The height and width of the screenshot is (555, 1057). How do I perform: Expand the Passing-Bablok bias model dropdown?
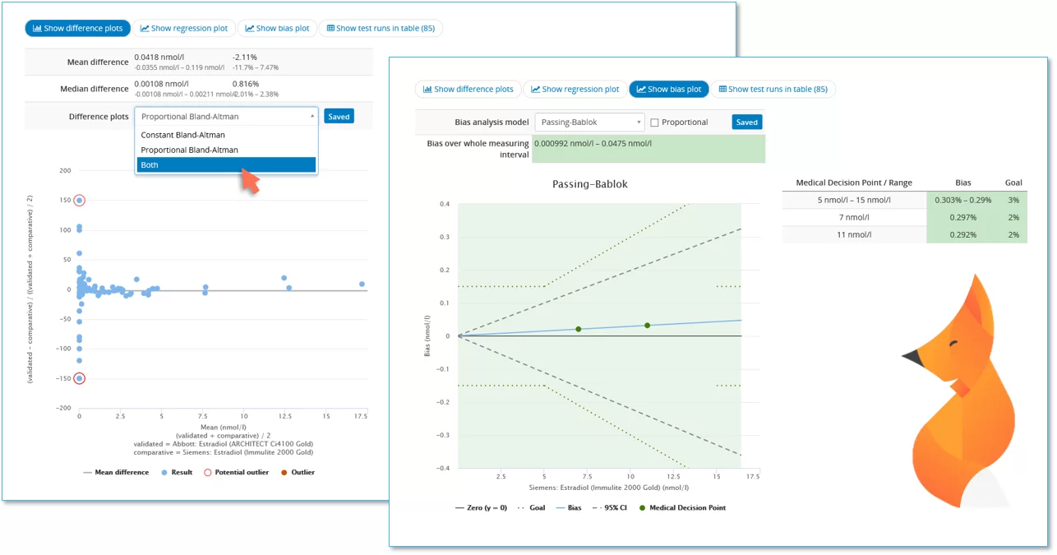[x=589, y=123]
